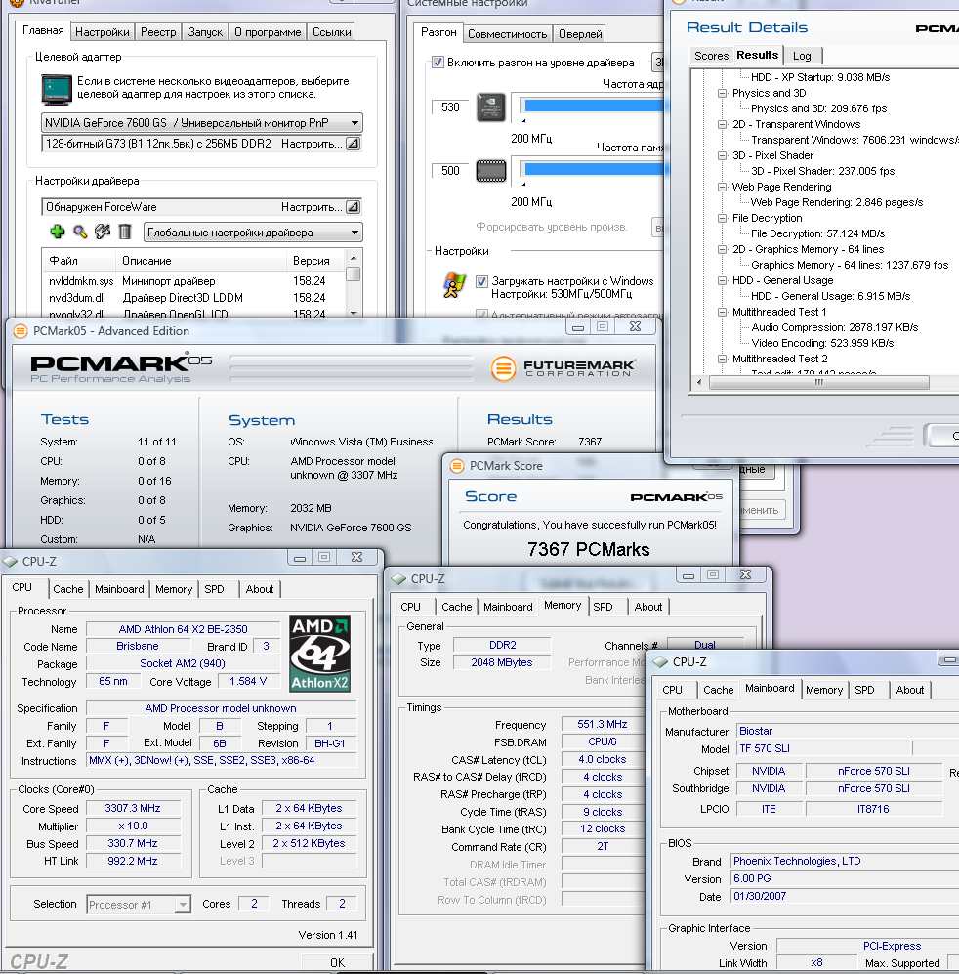
Task: Open Memory tab in CPU-Z Mainboard window
Action: click(823, 690)
